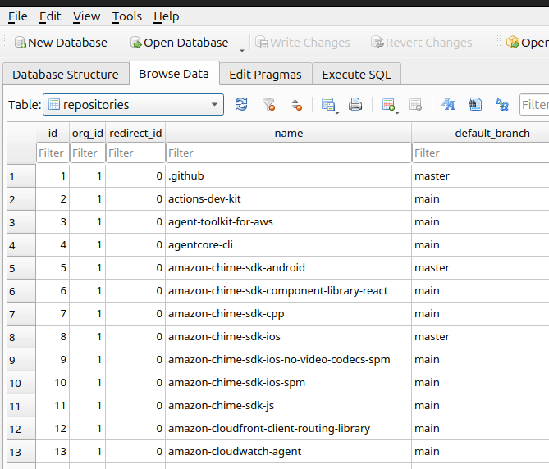Screen dimensions: 549x469
Task: Sort by the redirect_id column header
Action: tap(135, 133)
